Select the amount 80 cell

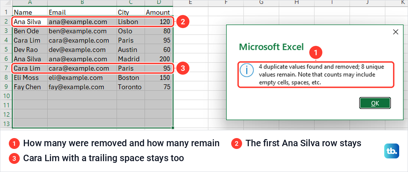pyautogui.click(x=159, y=31)
